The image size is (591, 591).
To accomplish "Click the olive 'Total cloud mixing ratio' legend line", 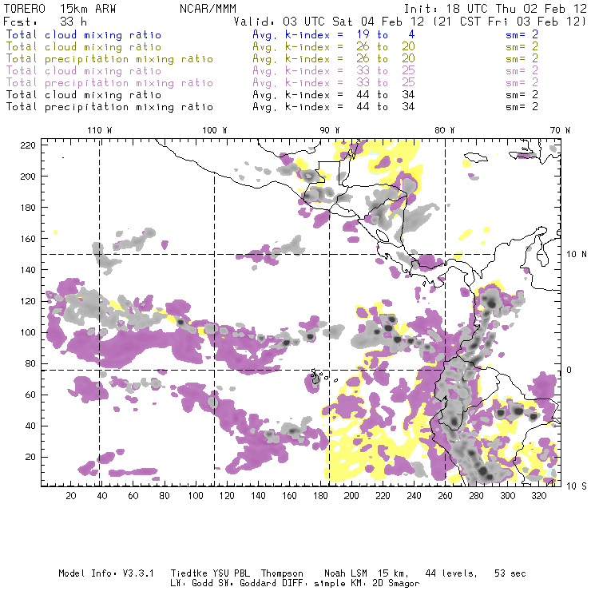I will (x=84, y=47).
